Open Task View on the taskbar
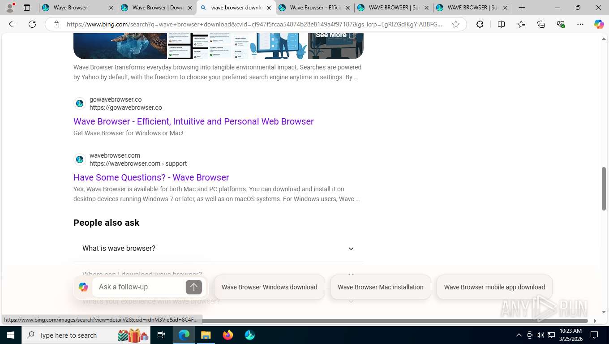Image resolution: width=609 pixels, height=344 pixels. [161, 335]
